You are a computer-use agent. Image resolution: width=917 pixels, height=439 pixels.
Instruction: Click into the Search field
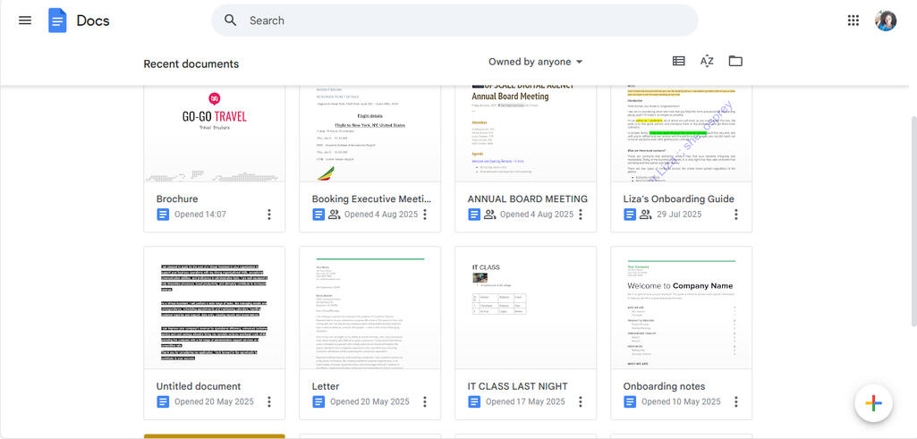(x=454, y=21)
